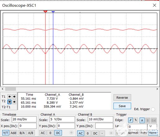Click the Save button
This screenshot has height=137, width=160.
[x=122, y=106]
